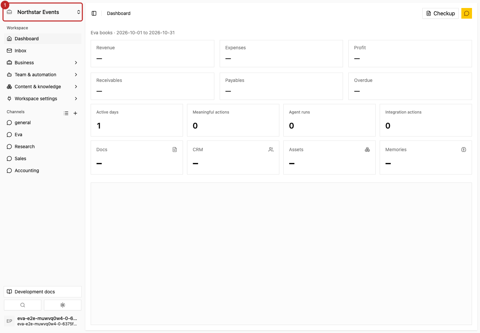Click the Content & knowledge cubes icon
This screenshot has width=480, height=333.
click(9, 87)
